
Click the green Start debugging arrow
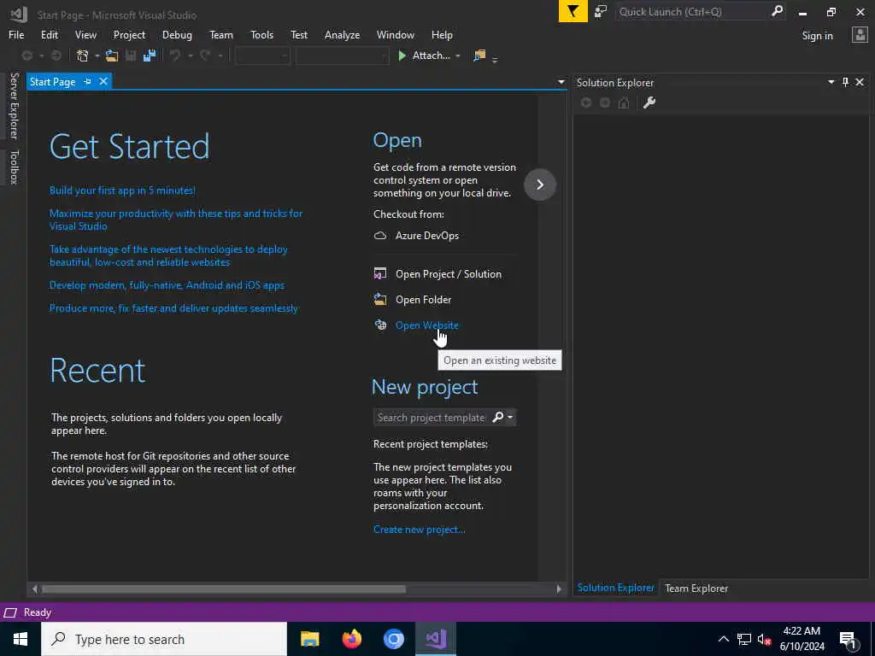[402, 56]
